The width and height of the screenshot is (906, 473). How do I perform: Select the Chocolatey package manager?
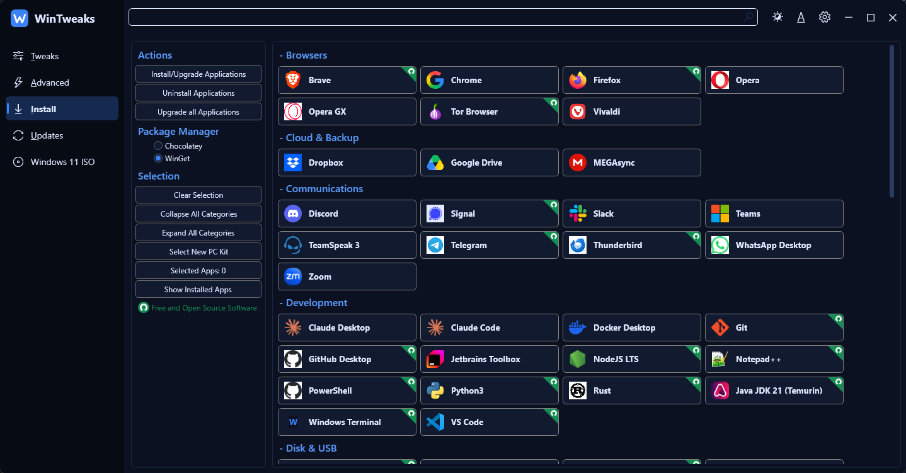pyautogui.click(x=178, y=146)
